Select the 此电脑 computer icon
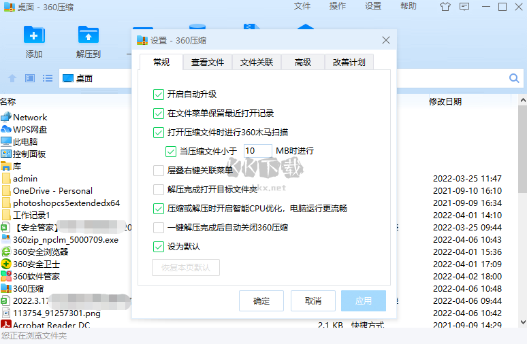Viewport: 527px width, 344px height. click(x=6, y=141)
